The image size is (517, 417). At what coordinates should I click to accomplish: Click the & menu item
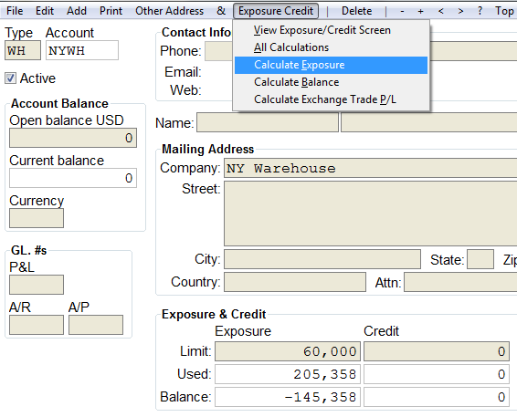(221, 11)
